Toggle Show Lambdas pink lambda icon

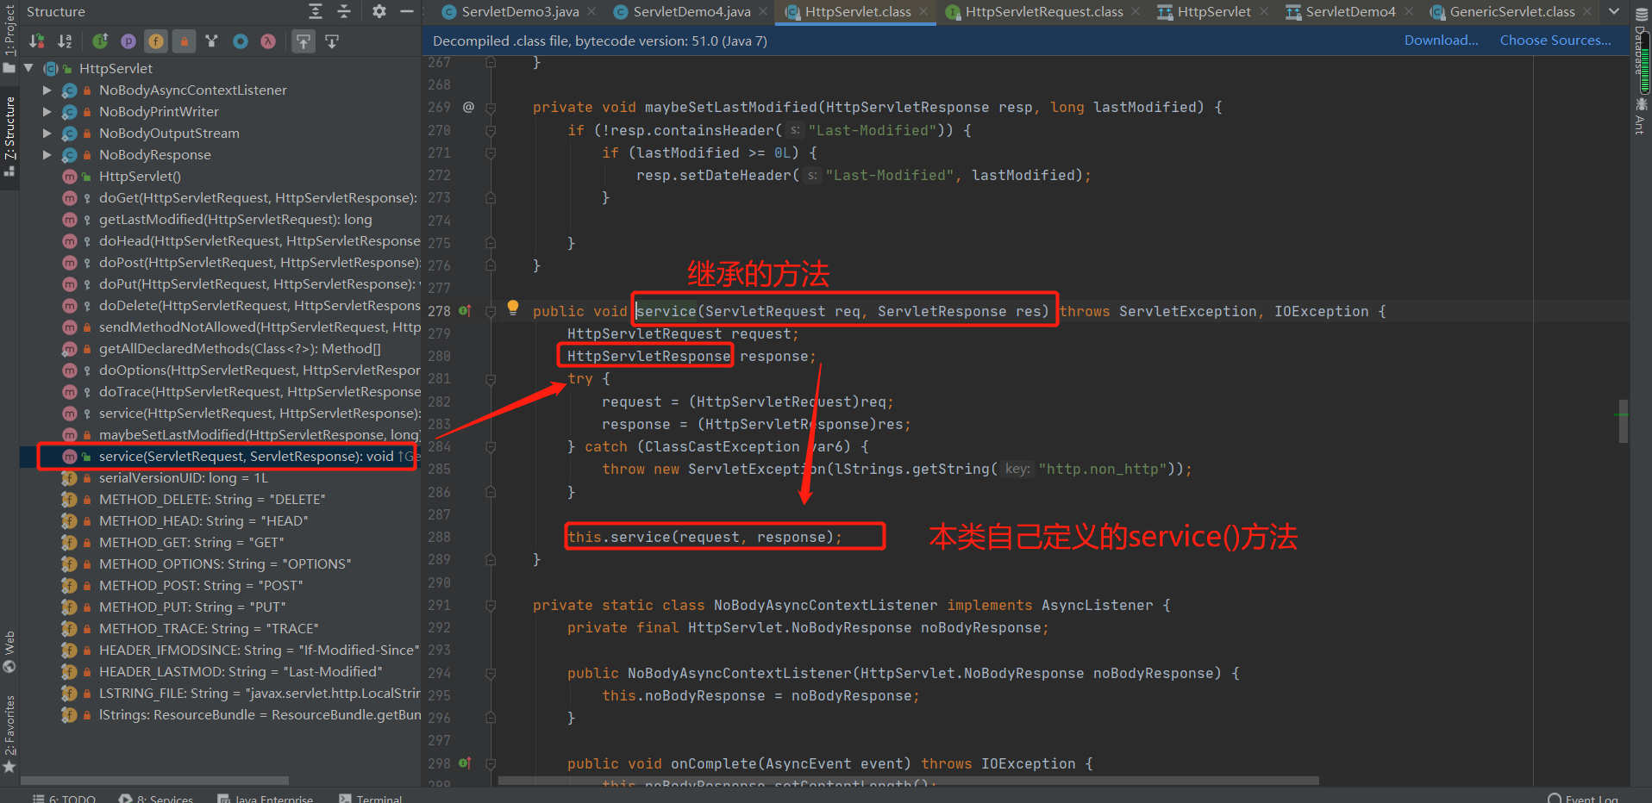(268, 41)
